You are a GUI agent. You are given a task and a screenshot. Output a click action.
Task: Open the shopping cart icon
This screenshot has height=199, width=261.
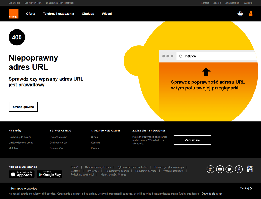coord(240,13)
